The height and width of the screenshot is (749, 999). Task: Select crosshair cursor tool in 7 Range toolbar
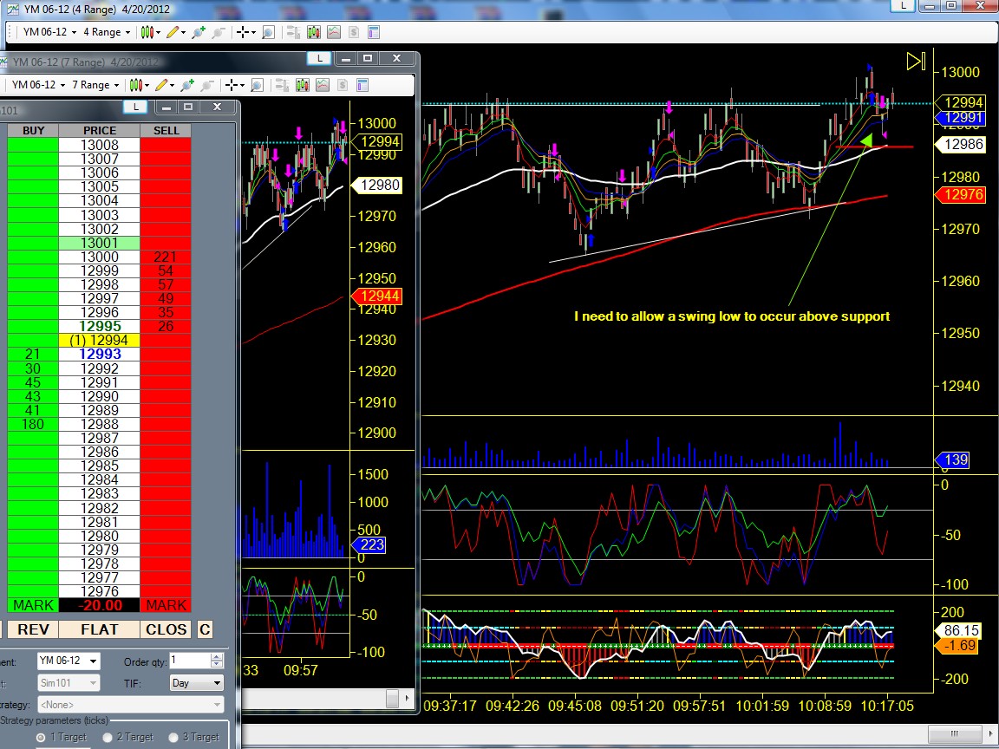click(x=232, y=85)
